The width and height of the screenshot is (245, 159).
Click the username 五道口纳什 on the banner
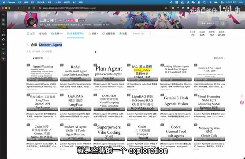pos(48,20)
